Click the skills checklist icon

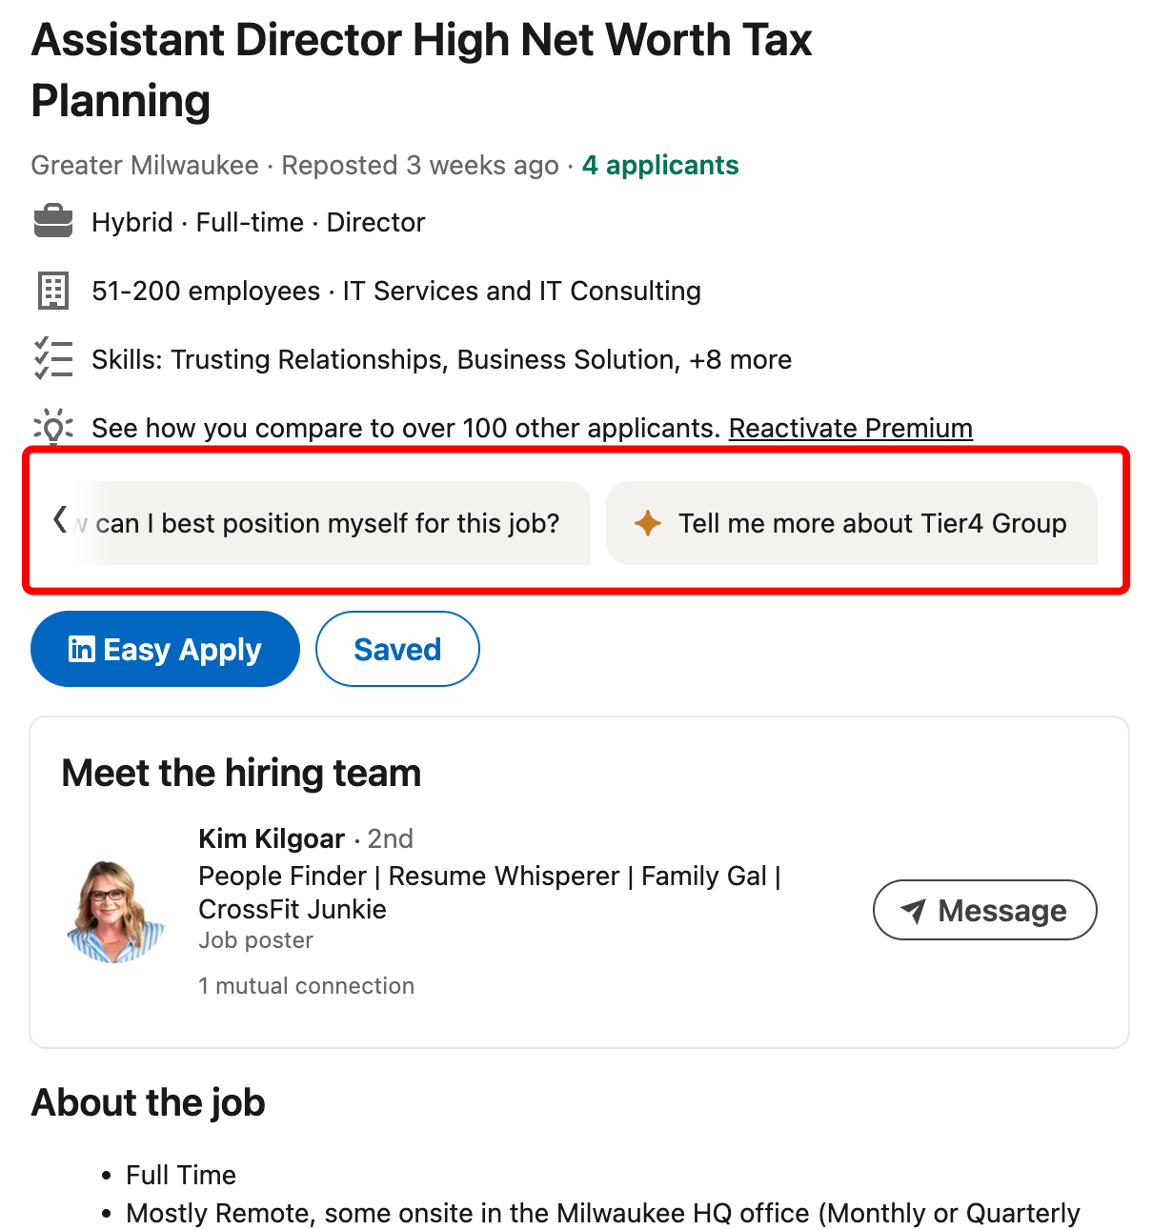pos(52,359)
